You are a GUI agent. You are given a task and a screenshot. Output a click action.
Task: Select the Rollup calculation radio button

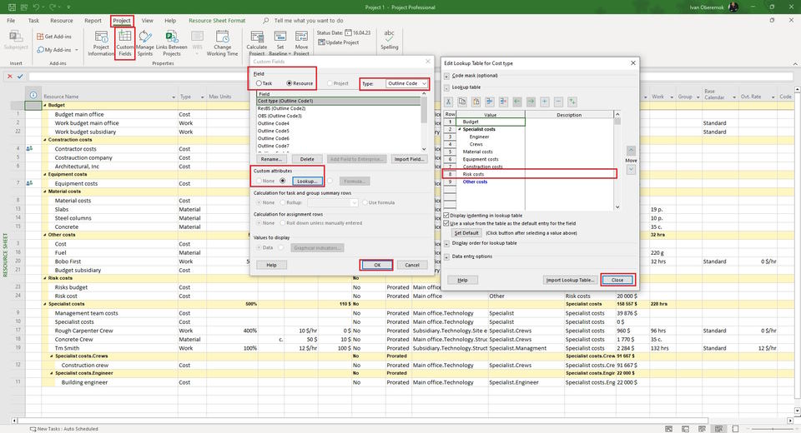(283, 202)
